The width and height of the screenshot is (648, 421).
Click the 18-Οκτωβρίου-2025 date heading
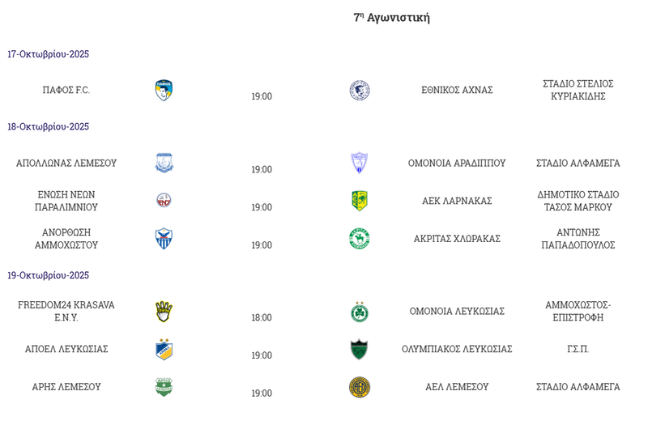(x=49, y=127)
